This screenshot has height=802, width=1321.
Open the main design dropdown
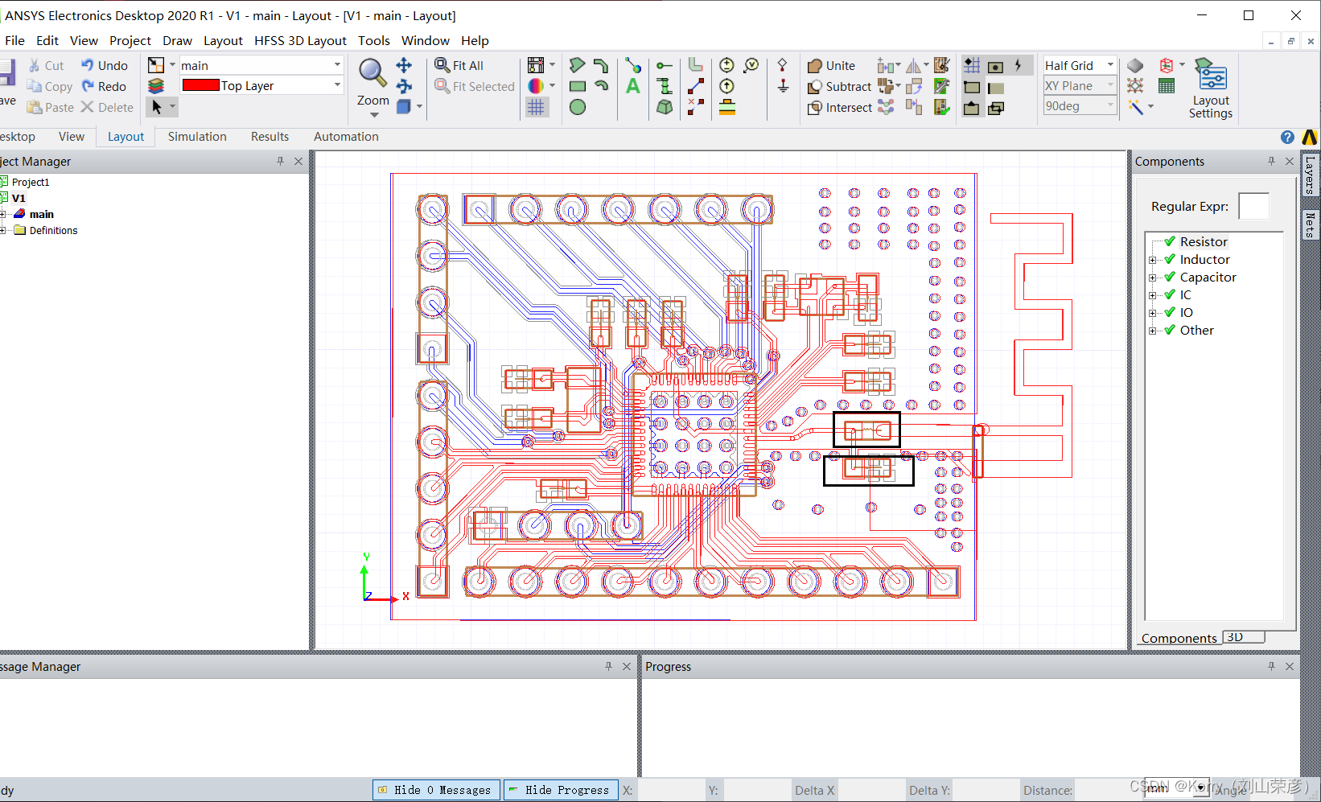point(337,65)
